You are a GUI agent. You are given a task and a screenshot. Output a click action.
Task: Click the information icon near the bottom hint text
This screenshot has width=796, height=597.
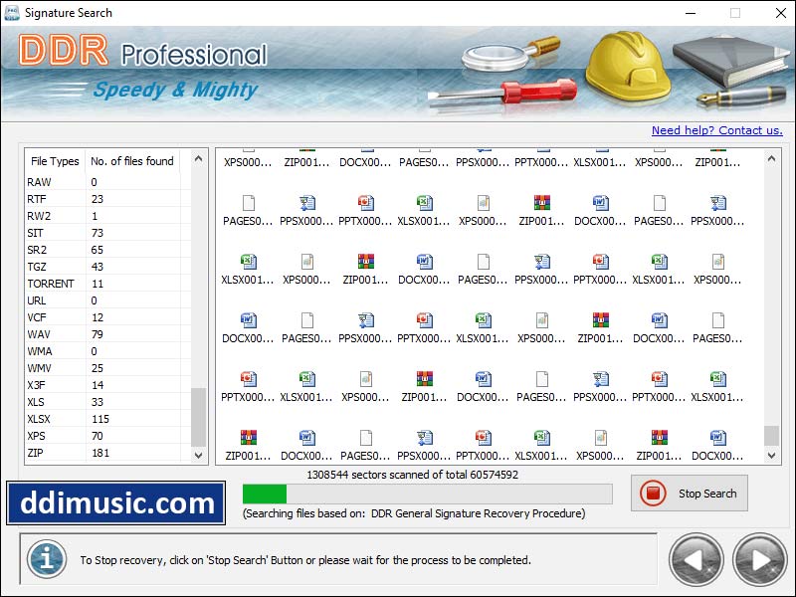point(46,560)
